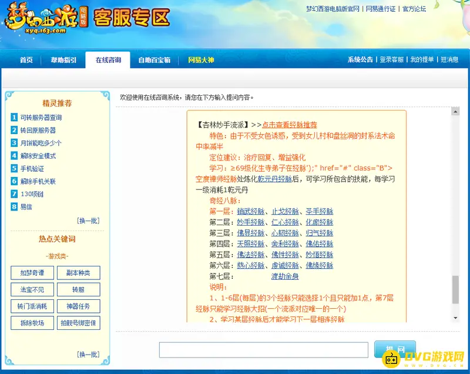470x374 pixels.
Task: Open 仁心经脉 link
Action: [285, 222]
